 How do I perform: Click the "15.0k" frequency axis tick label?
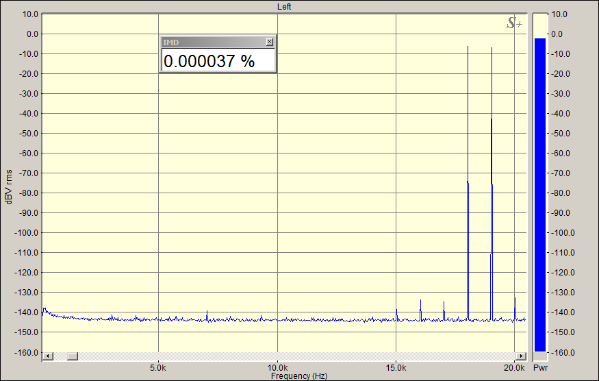(396, 368)
